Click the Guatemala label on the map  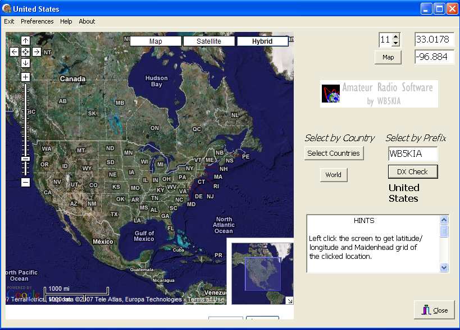pyautogui.click(x=142, y=269)
